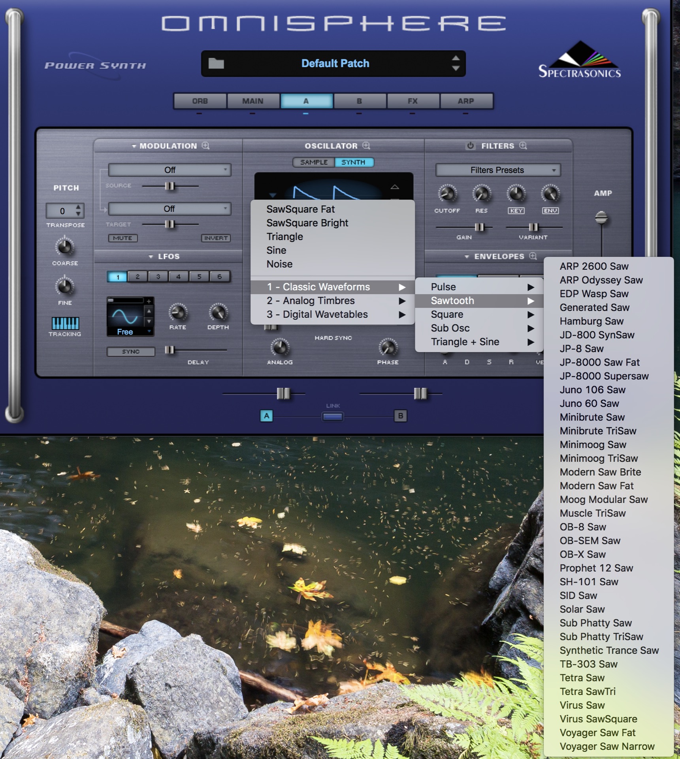
Task: Toggle the modulation MUTE button
Action: 123,238
